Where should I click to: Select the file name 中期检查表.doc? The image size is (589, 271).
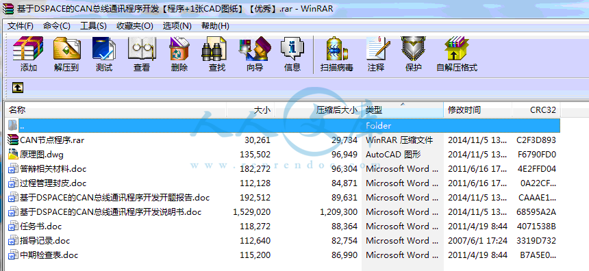point(49,255)
